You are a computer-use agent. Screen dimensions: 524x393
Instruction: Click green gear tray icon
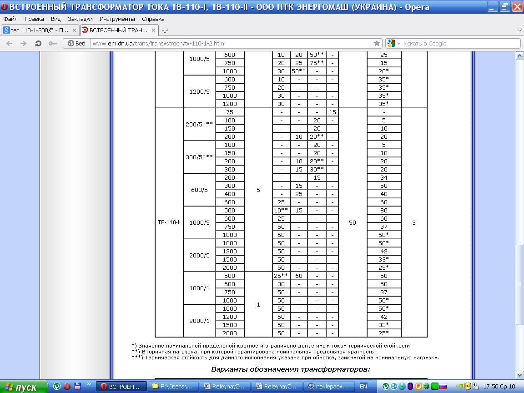click(426, 387)
